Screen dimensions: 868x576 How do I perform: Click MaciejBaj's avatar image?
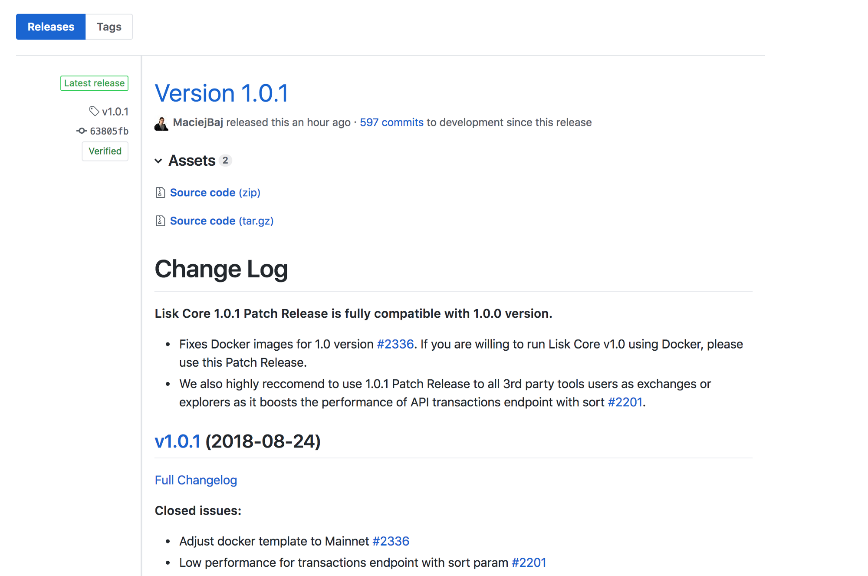(161, 123)
